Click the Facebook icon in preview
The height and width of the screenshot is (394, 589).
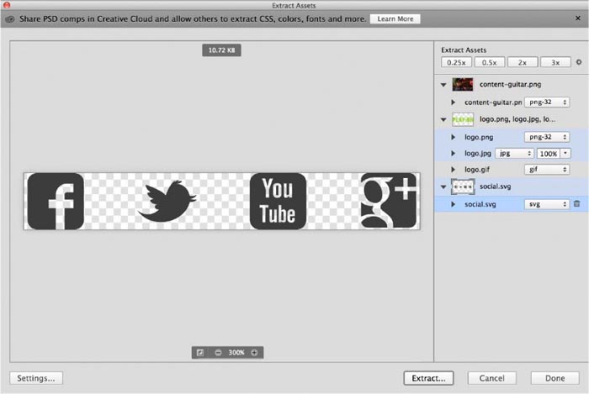[56, 202]
